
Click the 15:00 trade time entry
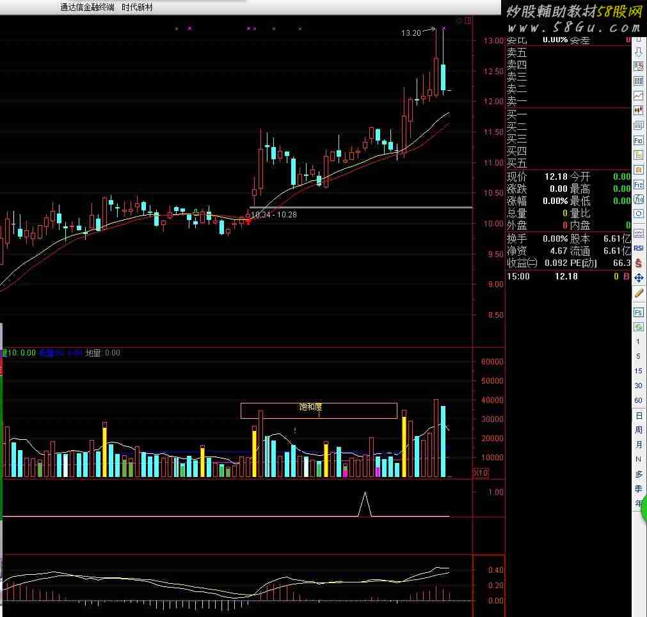point(518,277)
